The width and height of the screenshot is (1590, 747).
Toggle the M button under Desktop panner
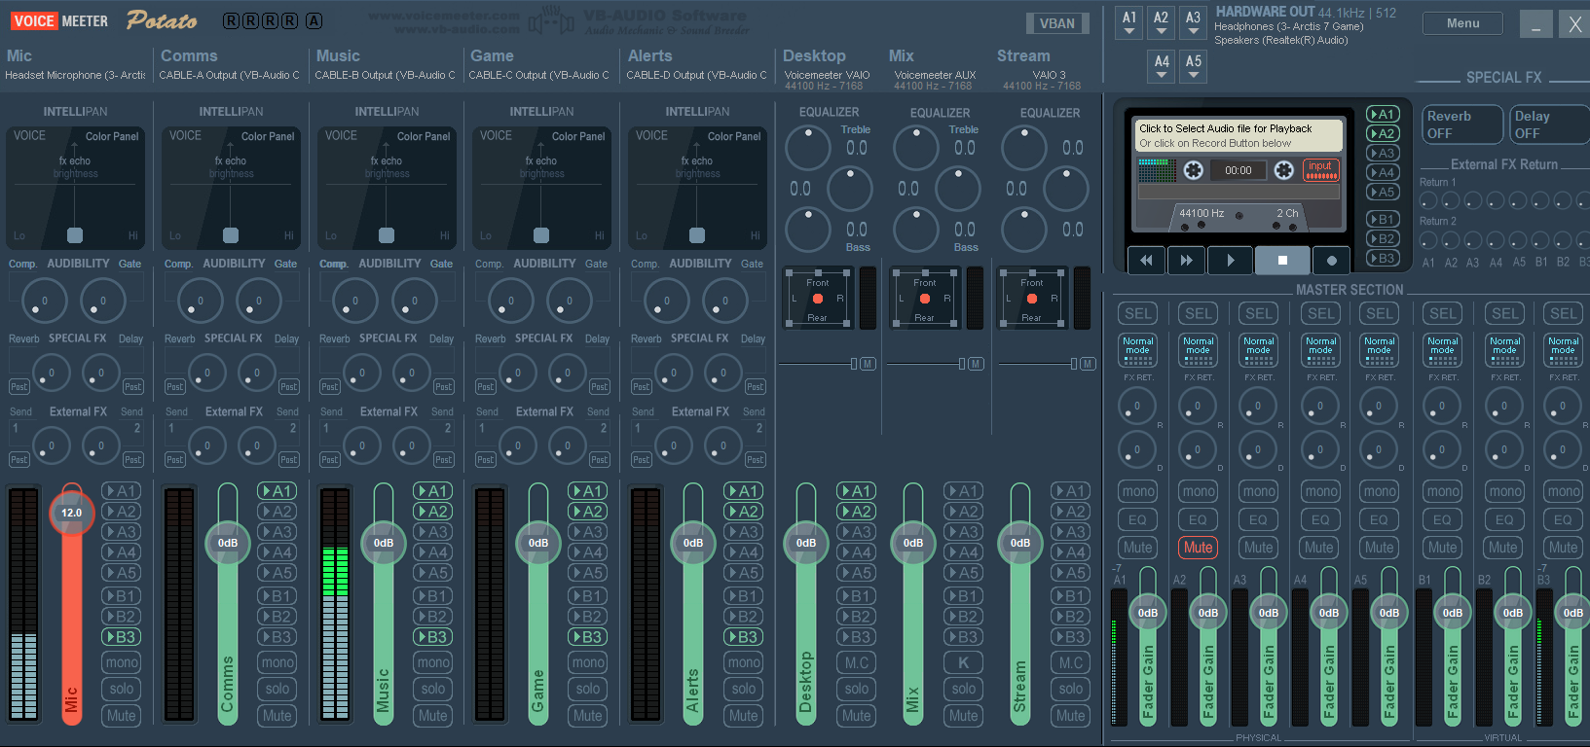point(868,364)
